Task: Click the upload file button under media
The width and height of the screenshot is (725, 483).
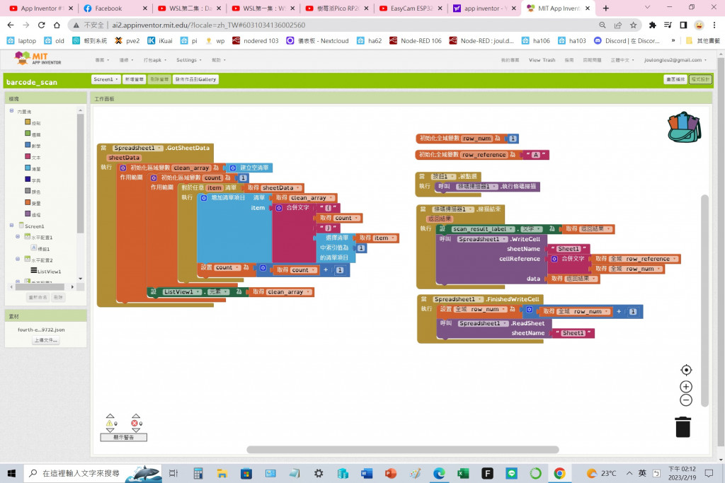Action: tap(46, 340)
